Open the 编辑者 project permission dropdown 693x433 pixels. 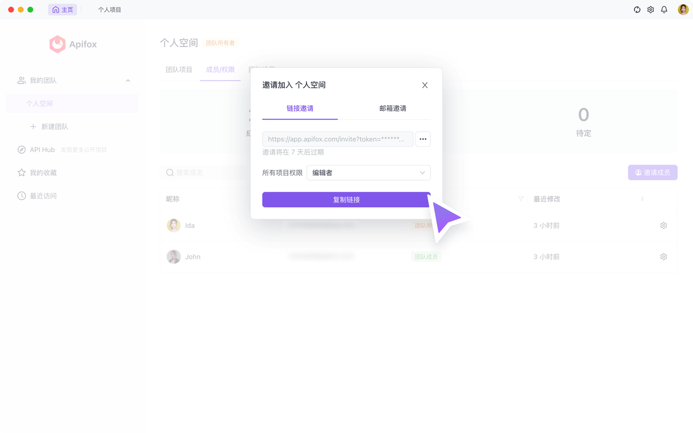(x=369, y=173)
